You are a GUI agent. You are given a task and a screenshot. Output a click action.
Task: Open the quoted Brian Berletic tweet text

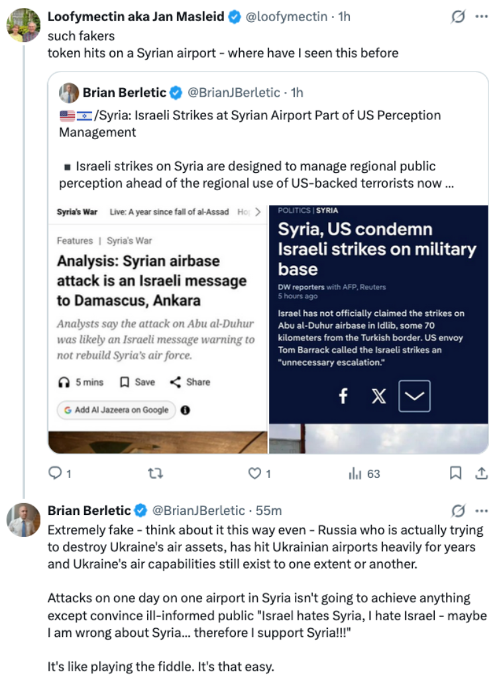pyautogui.click(x=256, y=149)
